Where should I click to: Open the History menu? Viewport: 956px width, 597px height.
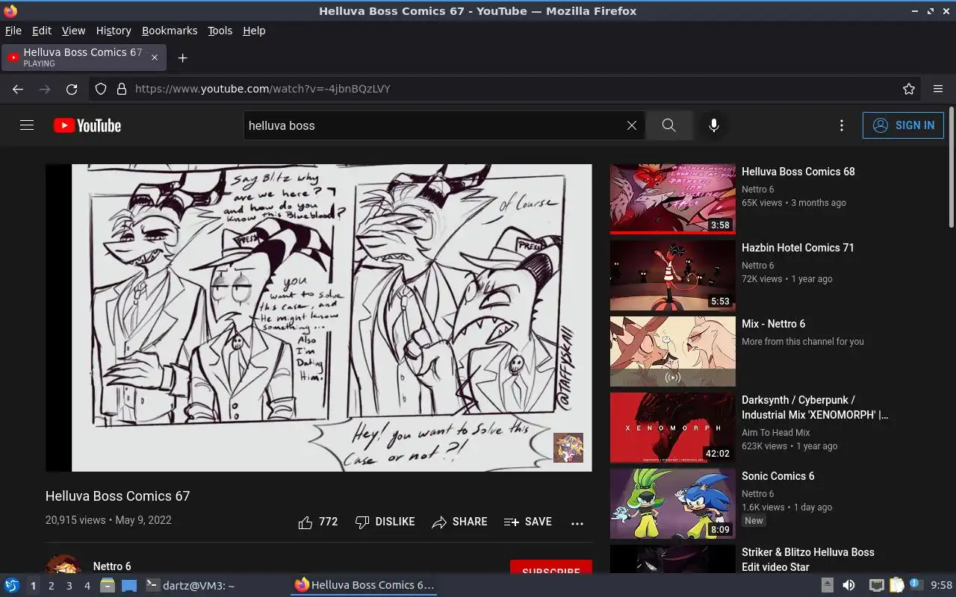[114, 31]
